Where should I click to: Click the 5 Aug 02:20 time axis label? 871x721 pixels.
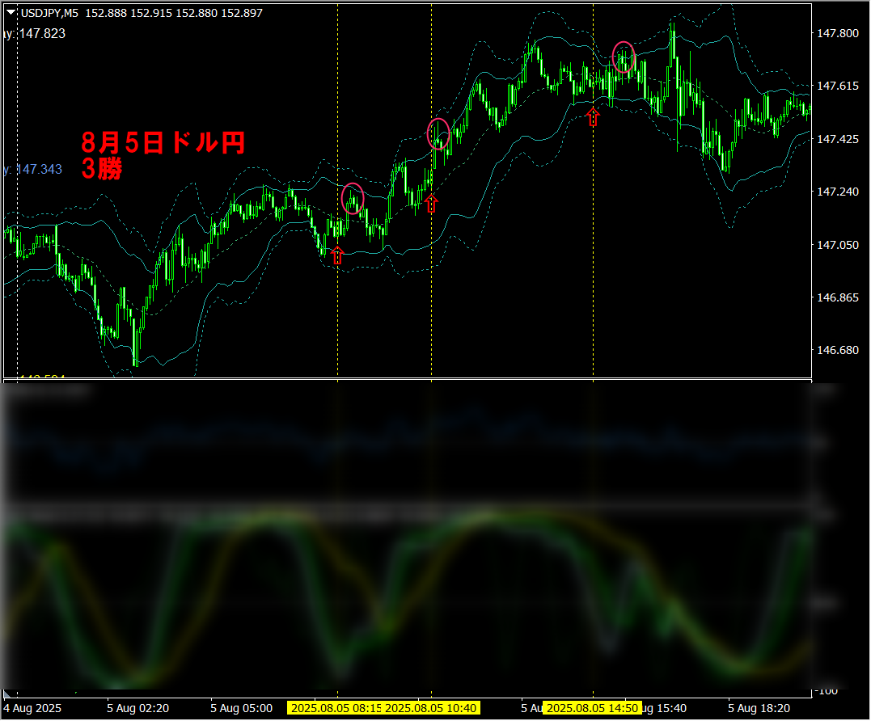137,708
